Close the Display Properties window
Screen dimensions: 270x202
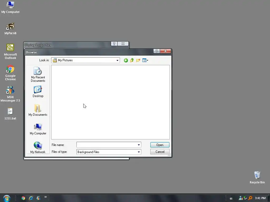123,44
